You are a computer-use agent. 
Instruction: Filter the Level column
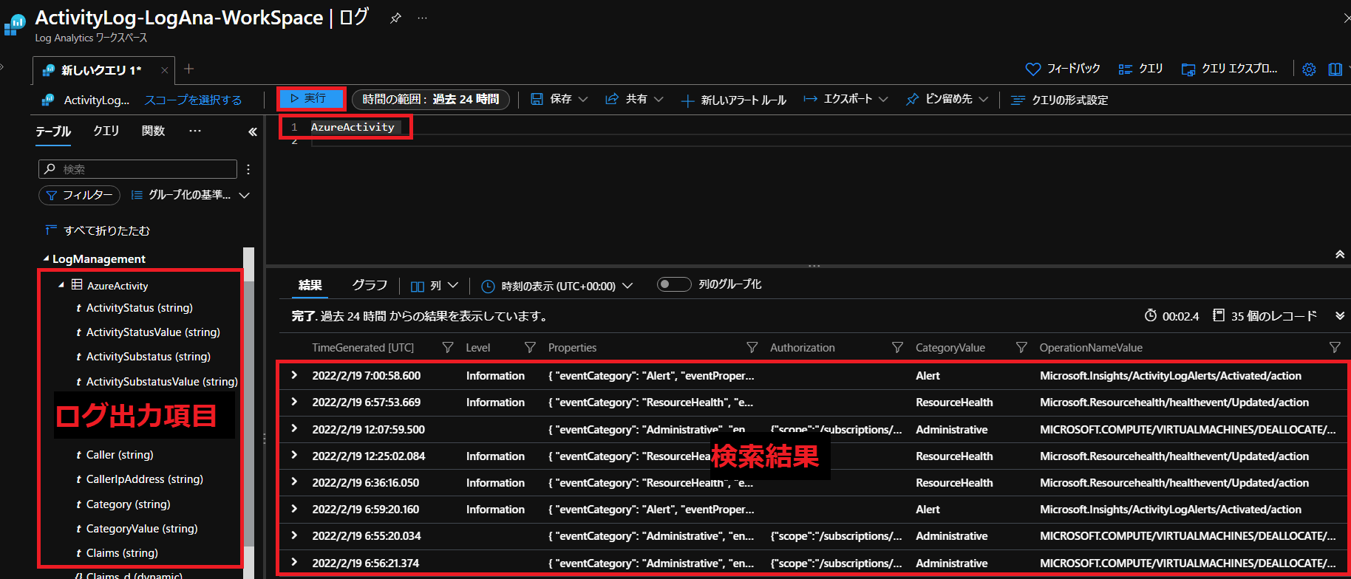tap(530, 347)
